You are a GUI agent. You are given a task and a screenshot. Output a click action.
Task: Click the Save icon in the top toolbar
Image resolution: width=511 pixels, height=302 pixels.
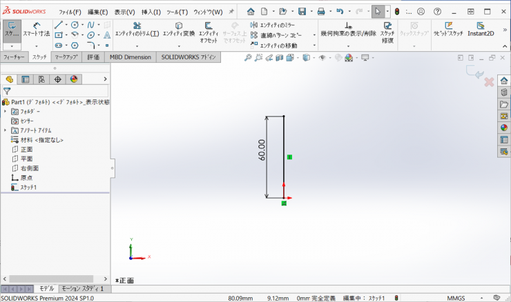302,12
